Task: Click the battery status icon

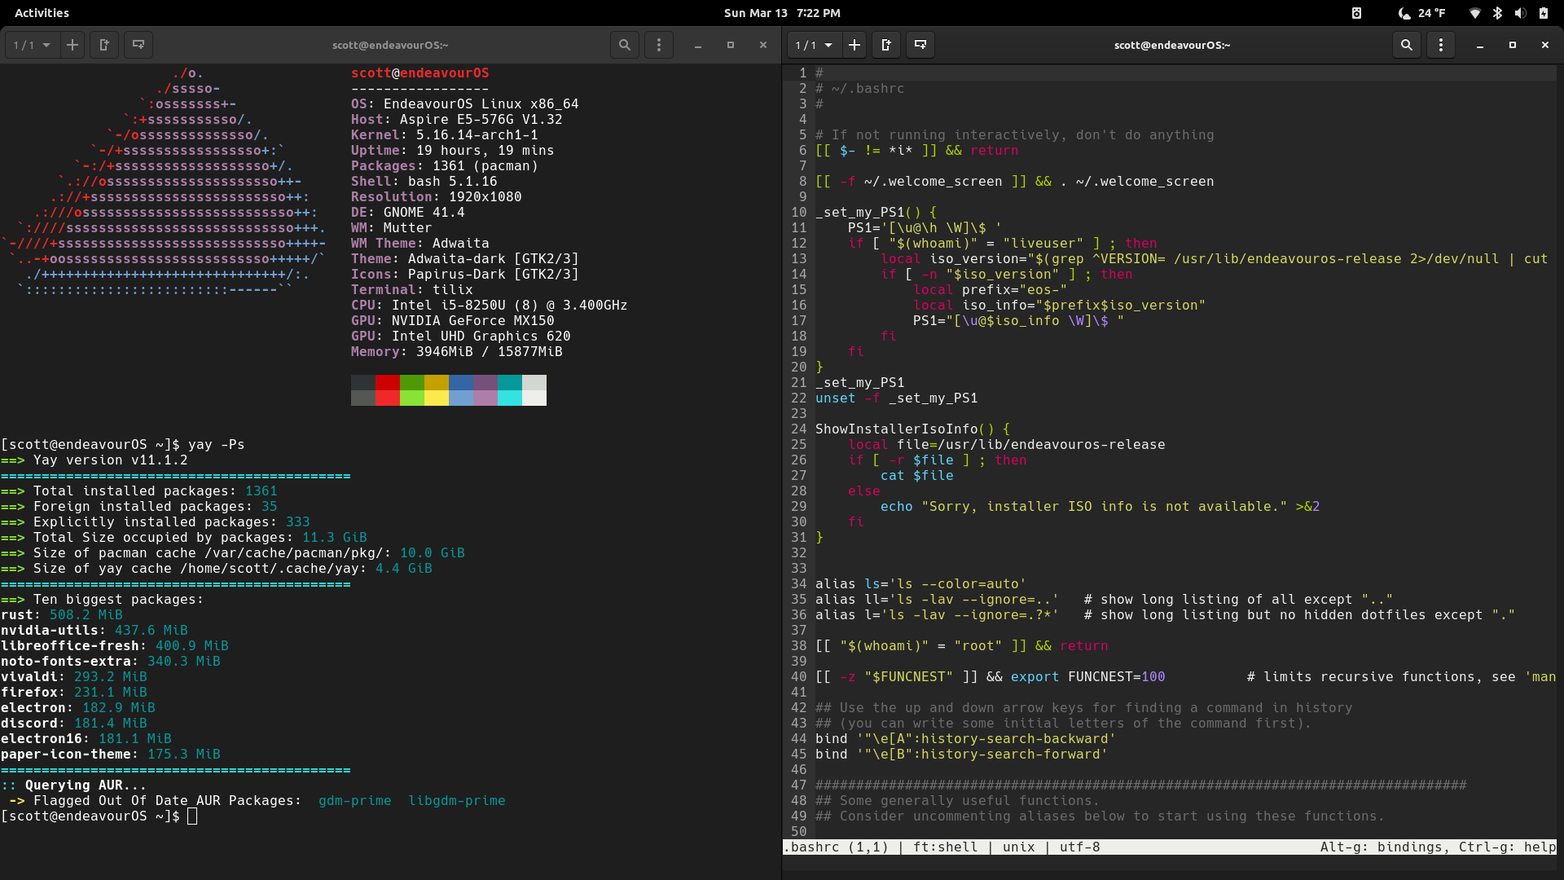Action: coord(1543,13)
